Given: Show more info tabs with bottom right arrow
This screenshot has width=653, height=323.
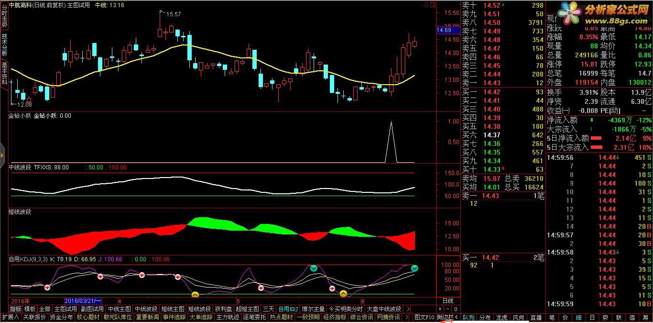Looking at the screenshot, I should tap(407, 317).
